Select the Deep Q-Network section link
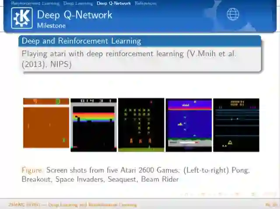Viewport: 280px width, 209px height. coord(114,3)
